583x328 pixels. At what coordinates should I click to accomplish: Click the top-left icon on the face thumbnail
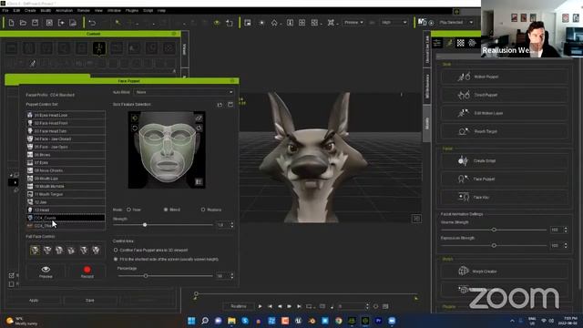click(135, 118)
